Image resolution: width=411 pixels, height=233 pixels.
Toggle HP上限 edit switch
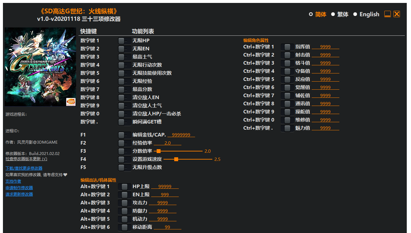click(124, 187)
